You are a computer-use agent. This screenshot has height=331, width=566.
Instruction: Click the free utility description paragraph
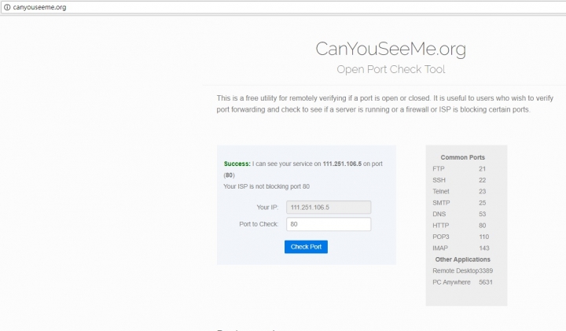384,104
